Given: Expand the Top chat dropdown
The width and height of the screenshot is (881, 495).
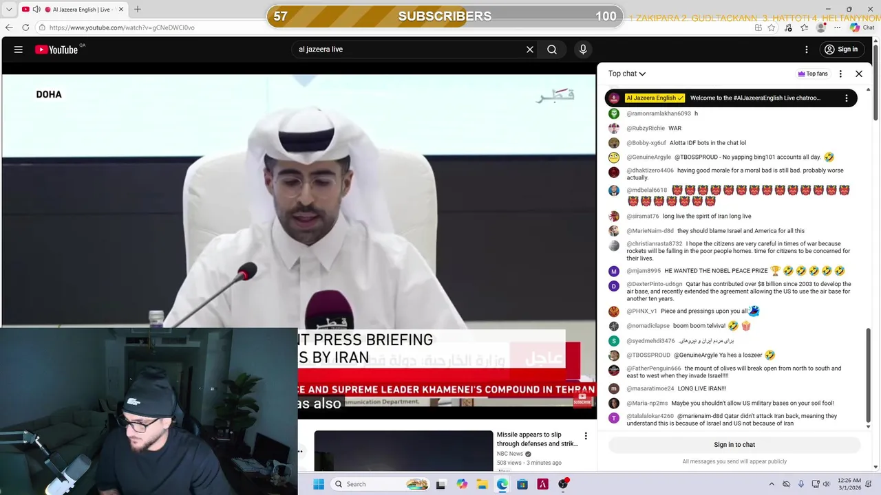Looking at the screenshot, I should pos(627,74).
